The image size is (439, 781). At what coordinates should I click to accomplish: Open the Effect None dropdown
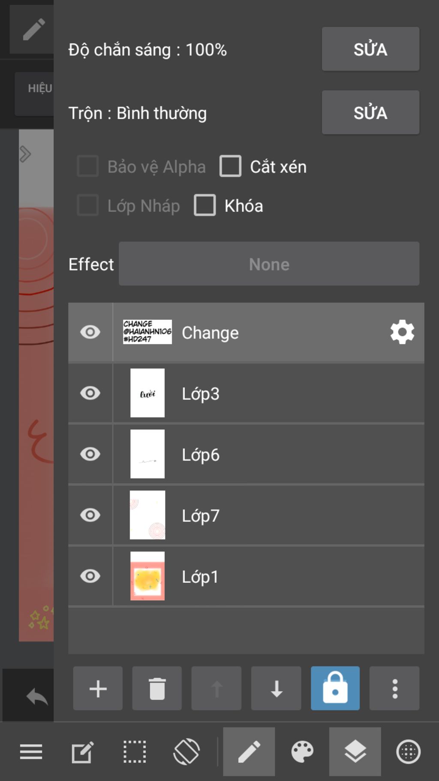(x=269, y=263)
